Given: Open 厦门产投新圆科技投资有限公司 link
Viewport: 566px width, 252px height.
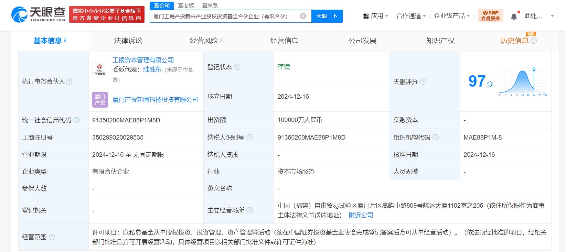Looking at the screenshot, I should [156, 100].
